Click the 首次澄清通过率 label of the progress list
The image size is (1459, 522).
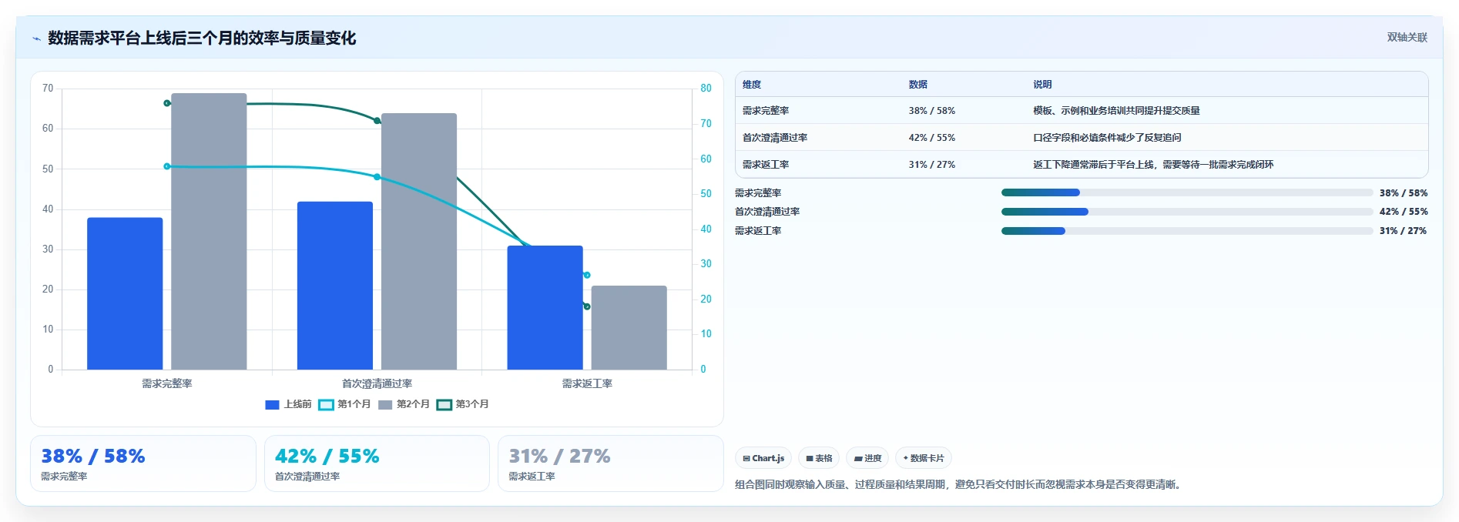tap(767, 212)
